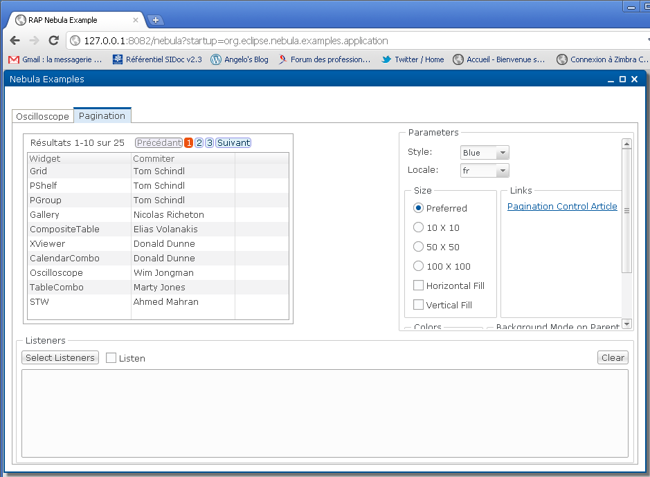Open the Pagination Control Article link
The height and width of the screenshot is (477, 650).
coord(562,206)
